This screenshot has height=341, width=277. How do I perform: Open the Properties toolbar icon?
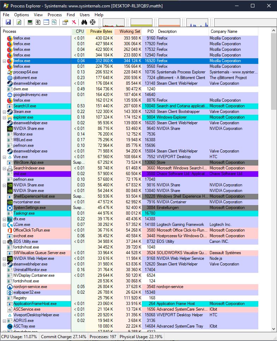coord(65,22)
